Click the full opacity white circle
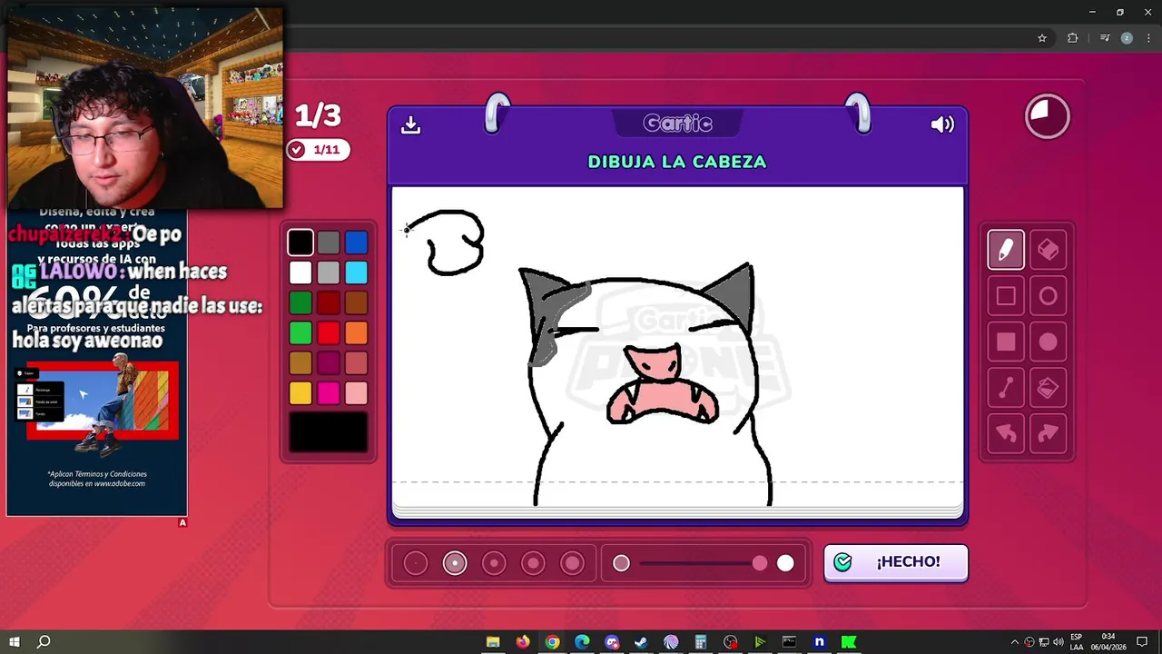Image resolution: width=1162 pixels, height=654 pixels. coord(785,563)
